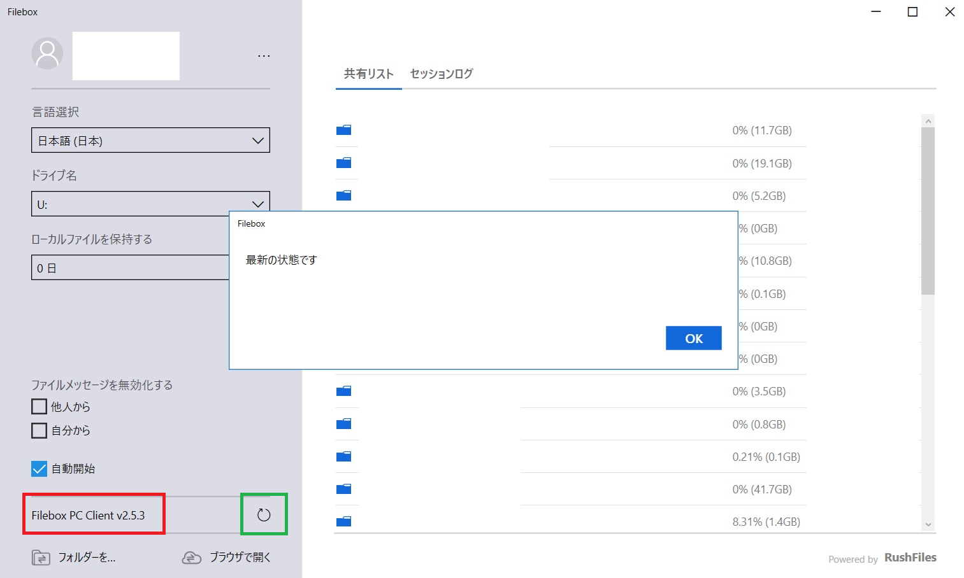Screen dimensions: 964x578
Task: Click folder icon in 41.7GB row
Action: click(344, 488)
